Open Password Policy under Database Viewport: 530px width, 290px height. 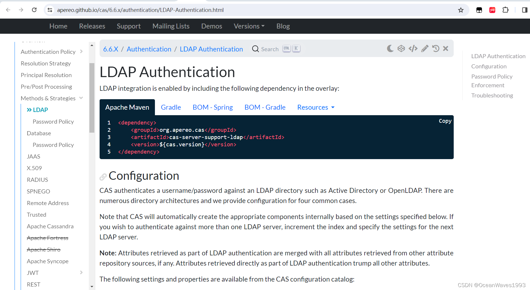click(53, 145)
